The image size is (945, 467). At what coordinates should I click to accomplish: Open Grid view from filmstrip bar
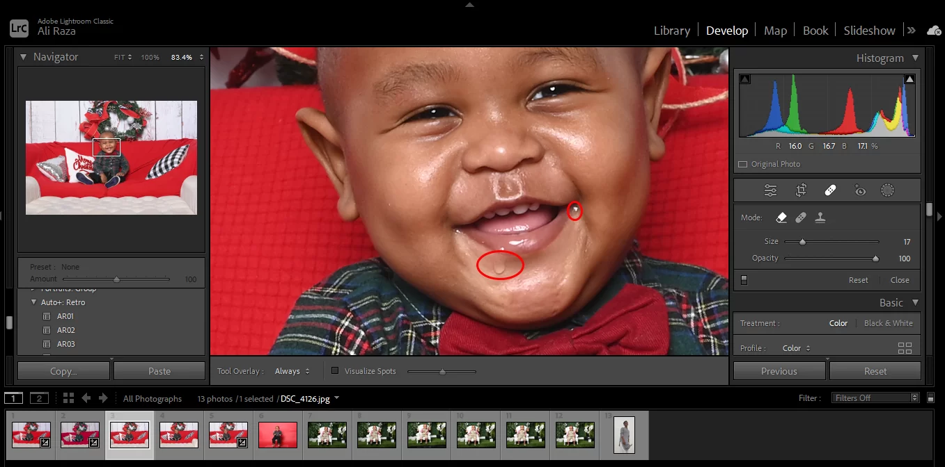point(68,398)
